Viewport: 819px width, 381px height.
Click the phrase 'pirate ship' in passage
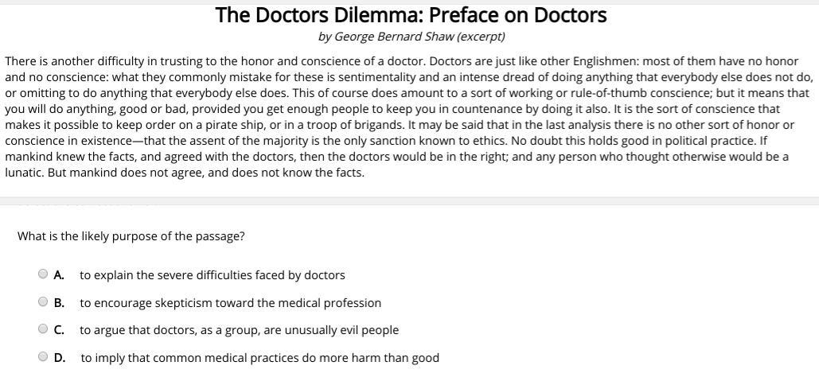coord(208,125)
